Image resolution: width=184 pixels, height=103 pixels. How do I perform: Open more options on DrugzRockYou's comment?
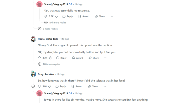pos(105,86)
